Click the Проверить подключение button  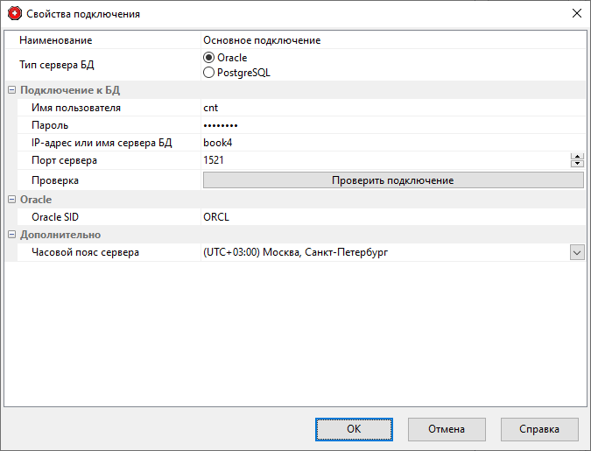[392, 180]
